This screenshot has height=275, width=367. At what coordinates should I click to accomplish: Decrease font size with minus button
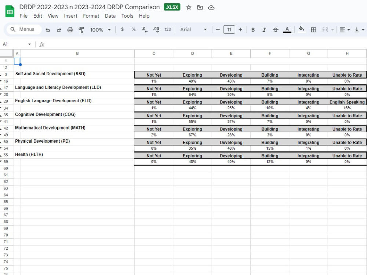[218, 30]
